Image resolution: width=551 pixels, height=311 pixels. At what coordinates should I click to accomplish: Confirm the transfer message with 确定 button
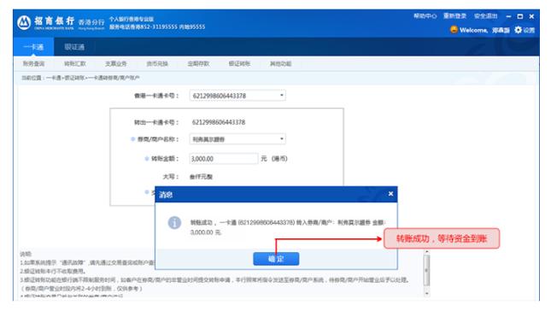(276, 259)
